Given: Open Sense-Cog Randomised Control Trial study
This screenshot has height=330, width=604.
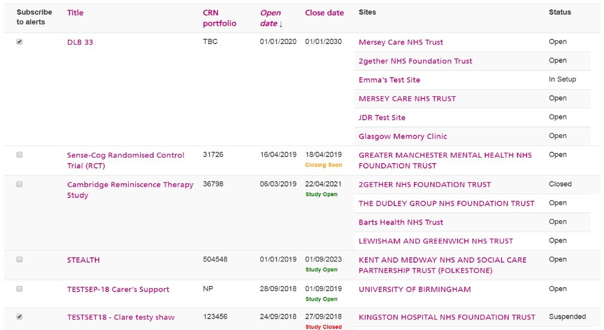Looking at the screenshot, I should [x=125, y=155].
